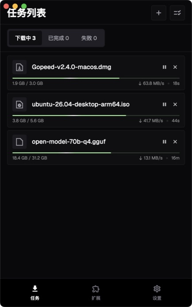Open the 扩展 extensions page
Screen dimensions: 192x307
click(x=96, y=293)
